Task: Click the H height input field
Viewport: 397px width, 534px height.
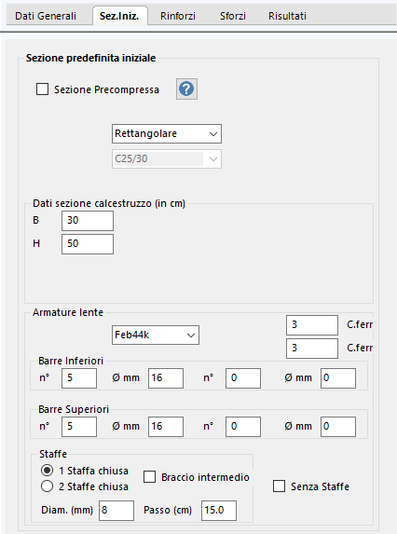Action: click(x=88, y=244)
